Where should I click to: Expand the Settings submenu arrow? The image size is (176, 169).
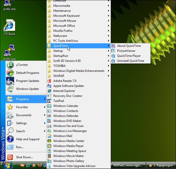coord(45,123)
